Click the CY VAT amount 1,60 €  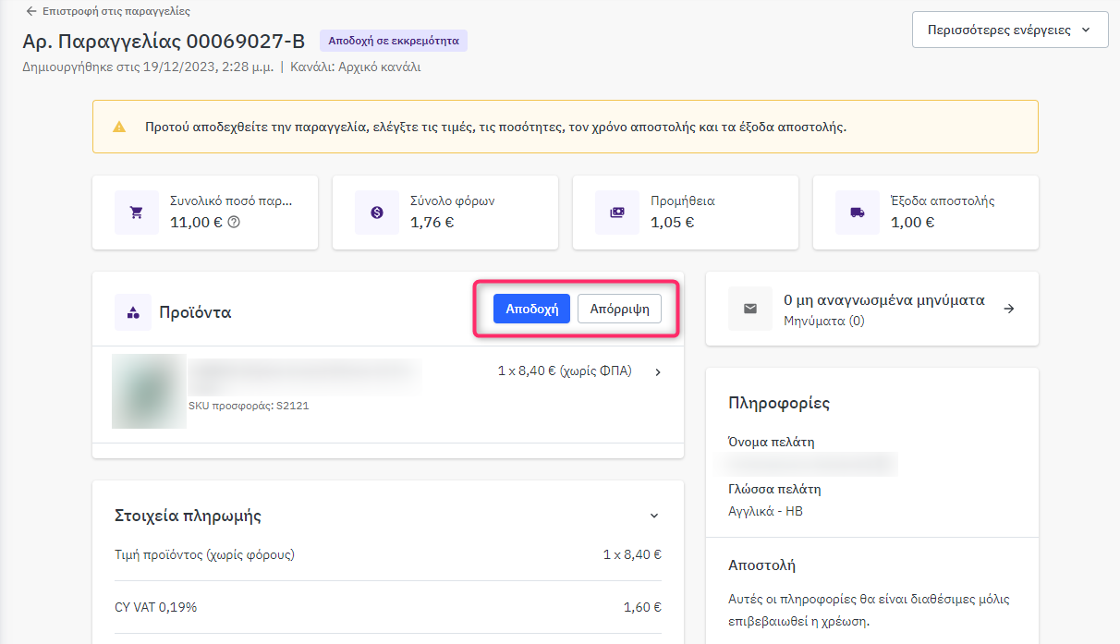pyautogui.click(x=642, y=608)
